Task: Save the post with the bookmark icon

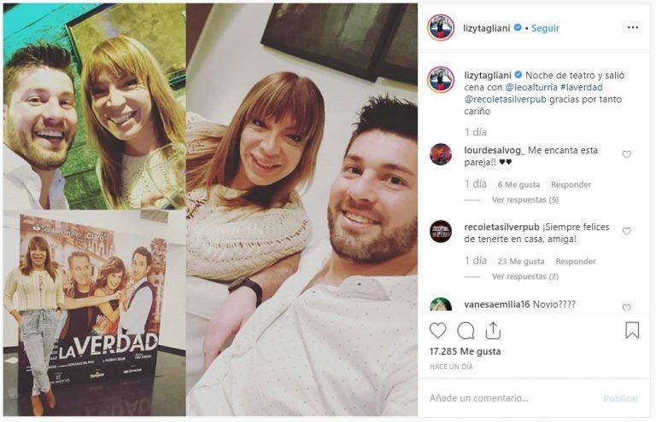Action: (632, 330)
